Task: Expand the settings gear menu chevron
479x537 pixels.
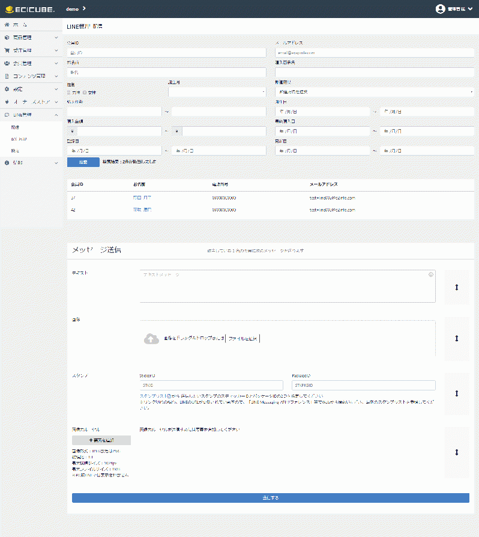Action: [x=56, y=89]
